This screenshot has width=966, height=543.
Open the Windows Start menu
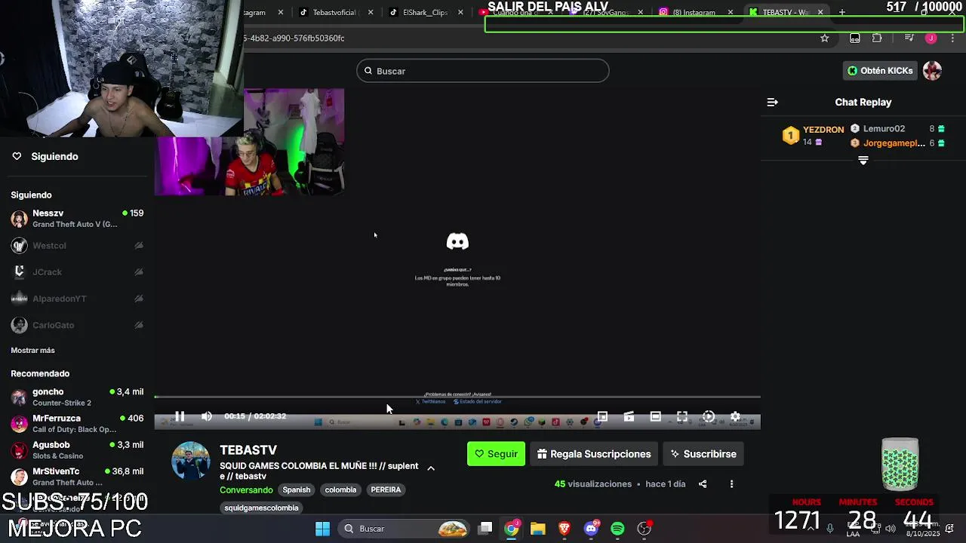tap(322, 529)
